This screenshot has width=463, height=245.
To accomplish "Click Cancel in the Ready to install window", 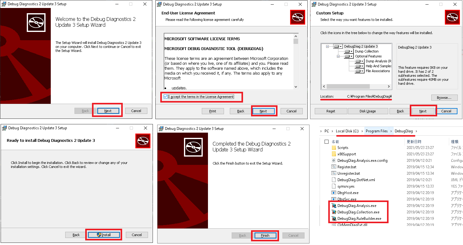I will pos(137,235).
